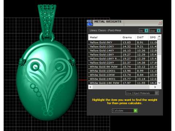Click the 10.36 DWT value
This screenshot has height=131, width=175.
pyautogui.click(x=141, y=51)
